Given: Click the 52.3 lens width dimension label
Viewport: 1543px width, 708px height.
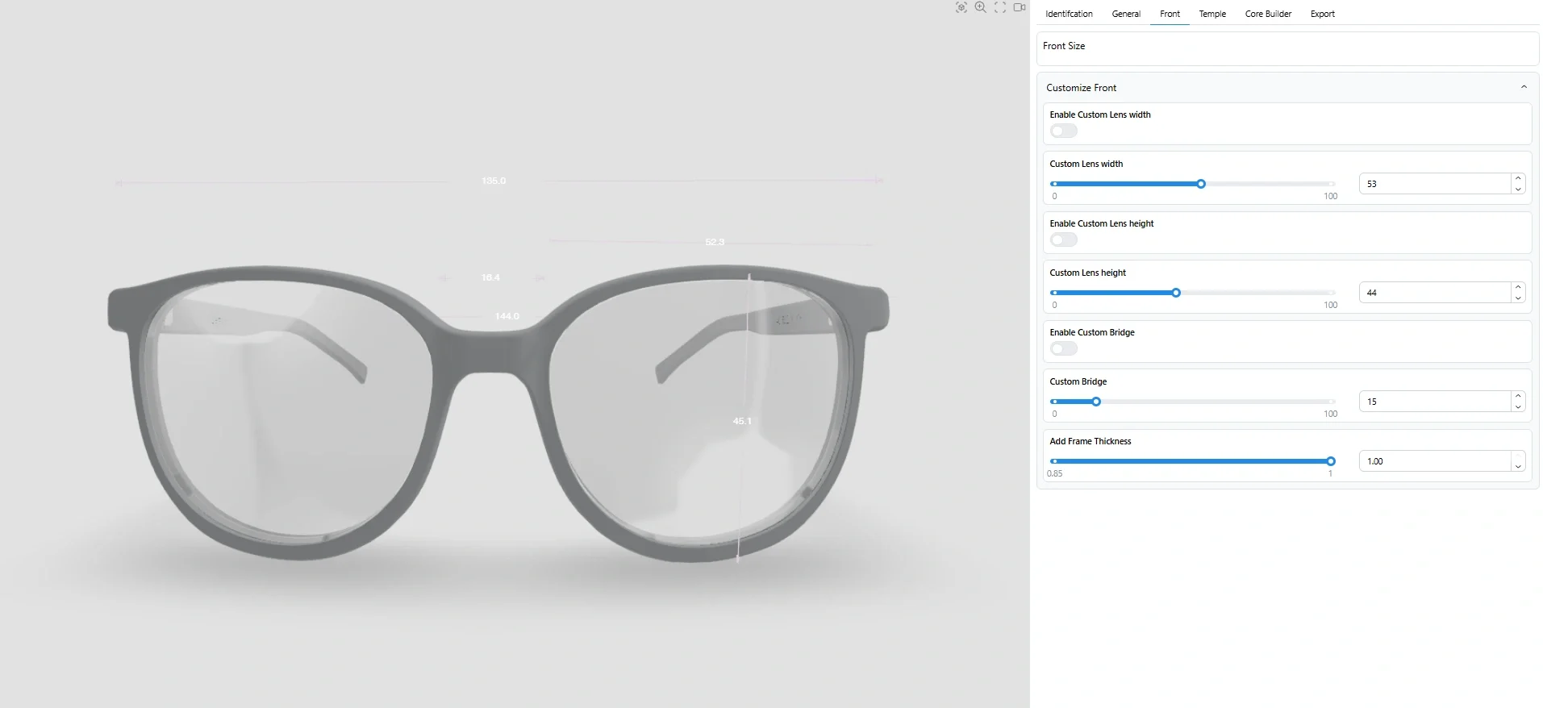Looking at the screenshot, I should point(715,242).
